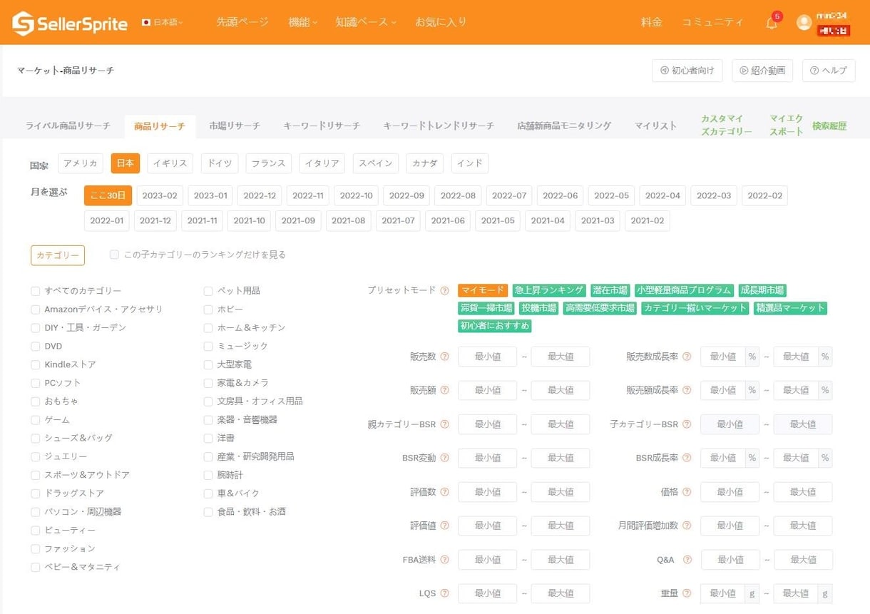Click help icon next to 販売額
Image resolution: width=870 pixels, height=614 pixels.
coord(444,390)
